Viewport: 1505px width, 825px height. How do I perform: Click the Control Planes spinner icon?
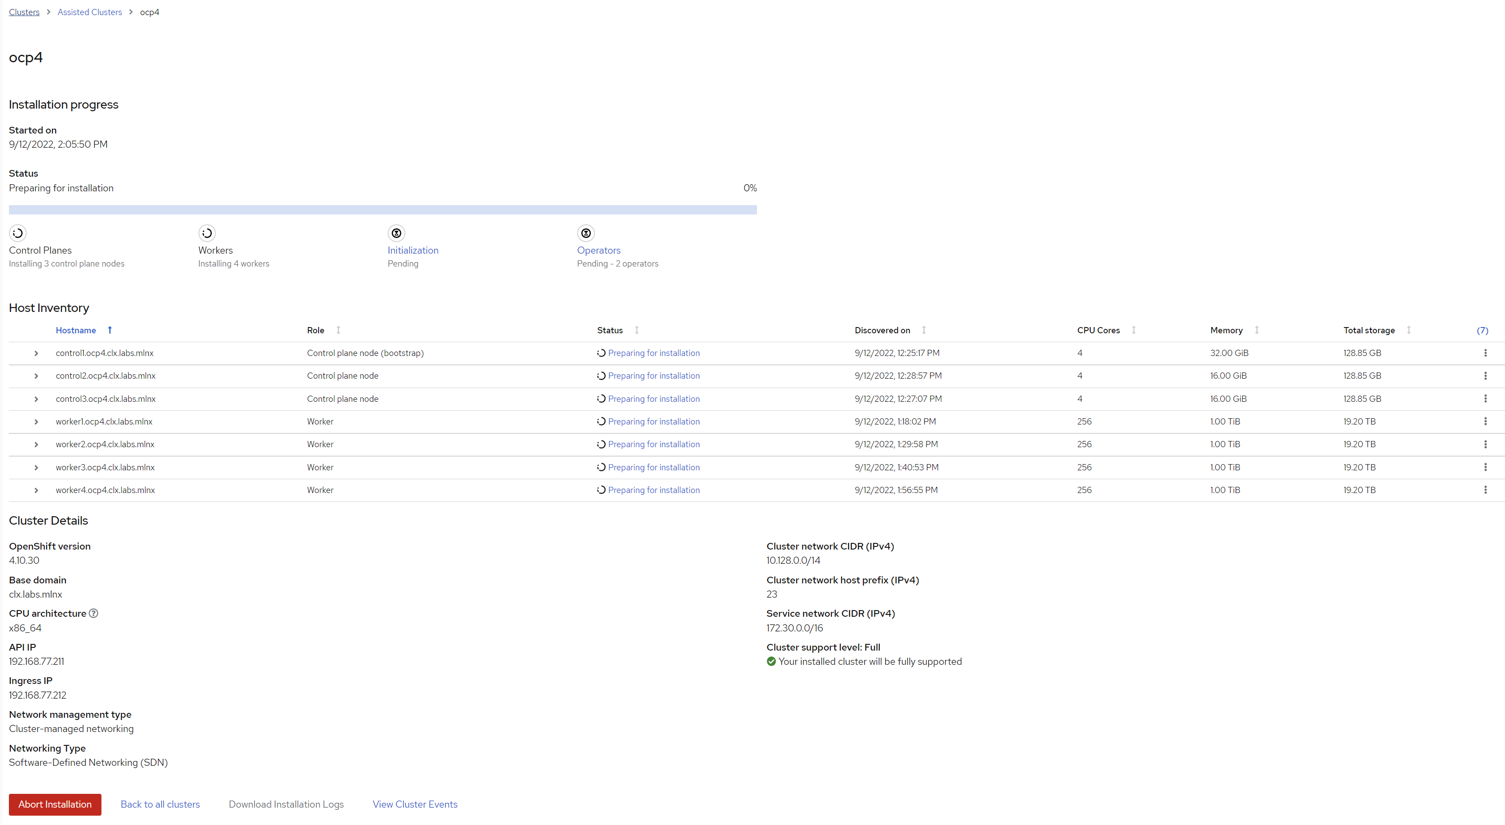(17, 233)
